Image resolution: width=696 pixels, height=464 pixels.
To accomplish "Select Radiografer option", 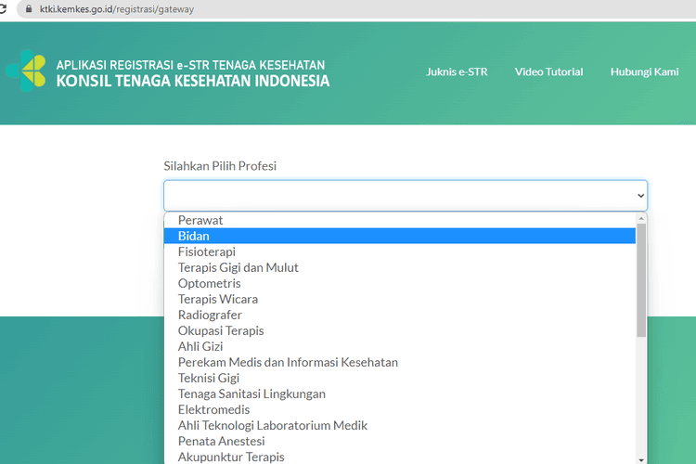I will click(x=399, y=315).
